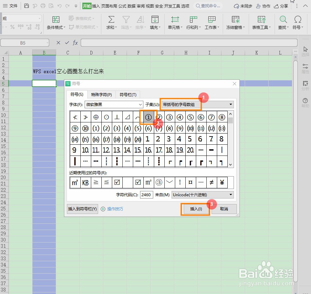Expand the quick access toolbar customize arrow
This screenshot has height=294, width=311.
click(x=76, y=6)
